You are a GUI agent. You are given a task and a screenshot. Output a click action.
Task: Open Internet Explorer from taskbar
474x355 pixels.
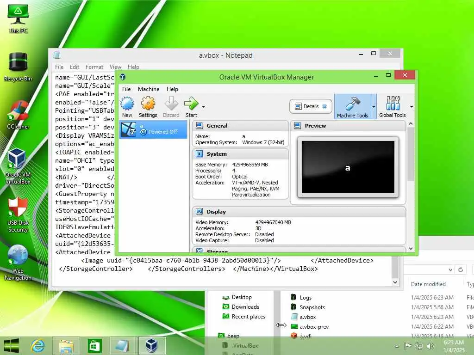(38, 345)
